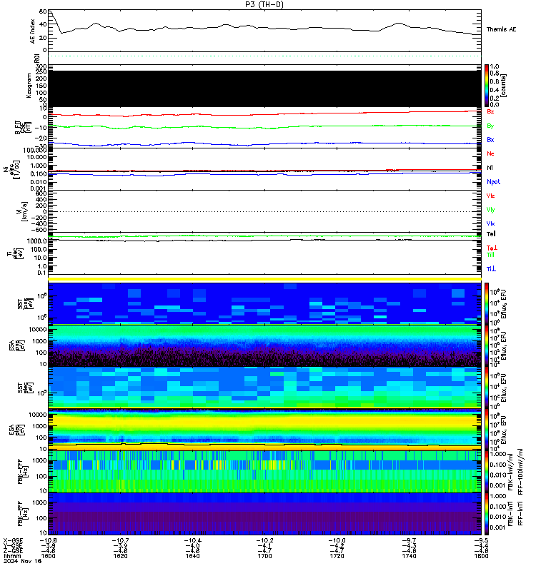Click the SST ion spectrogram panel
The image size is (536, 571).
click(x=264, y=303)
